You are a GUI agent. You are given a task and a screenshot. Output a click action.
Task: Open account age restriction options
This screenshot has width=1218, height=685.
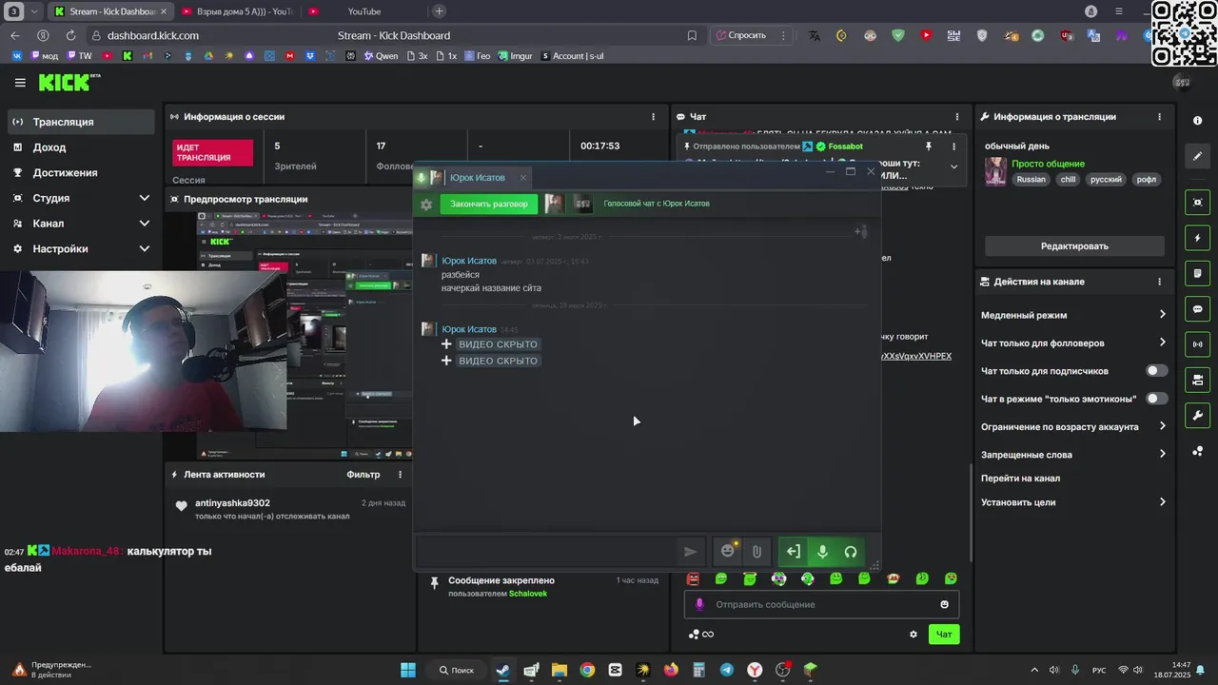1073,427
